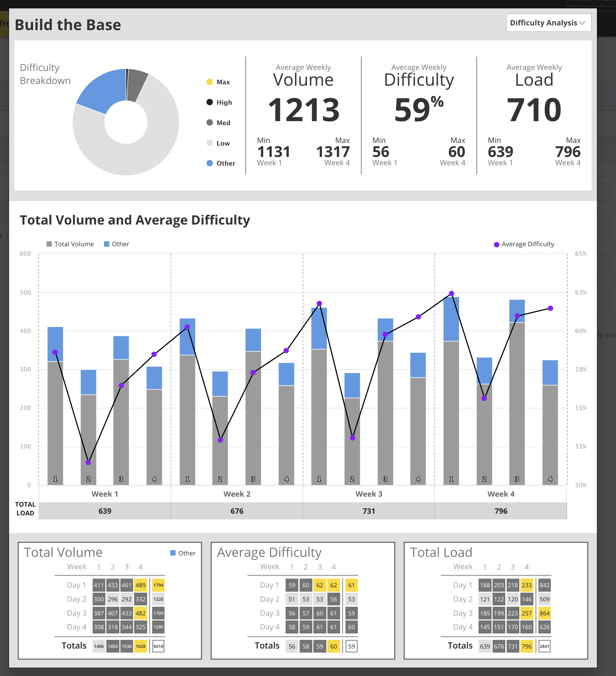Image resolution: width=616 pixels, height=676 pixels.
Task: Click the blue Other dot in donut legend
Action: pyautogui.click(x=210, y=163)
